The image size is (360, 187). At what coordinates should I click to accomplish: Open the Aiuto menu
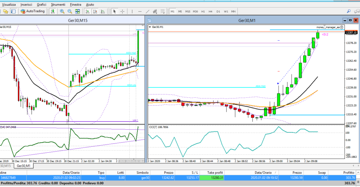(90, 4)
